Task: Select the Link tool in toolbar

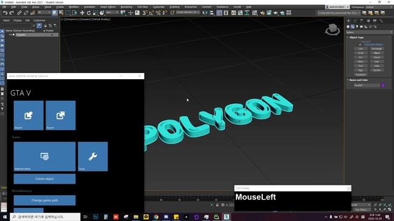Action: [x=19, y=12]
